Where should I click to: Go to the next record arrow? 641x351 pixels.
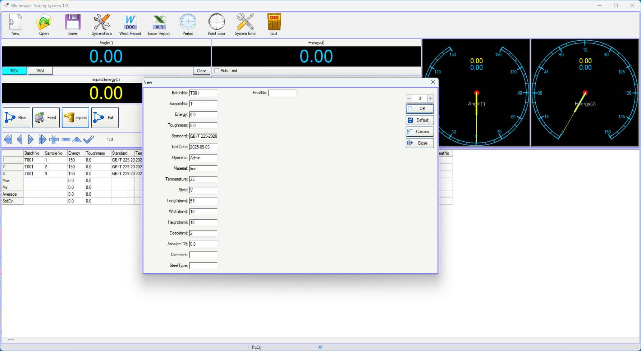[x=31, y=139]
